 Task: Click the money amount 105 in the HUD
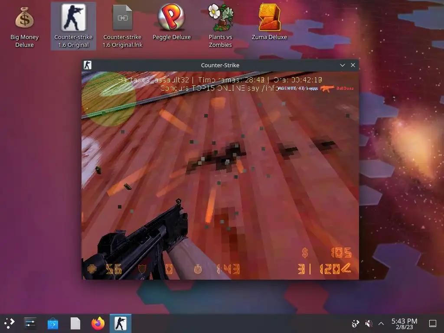coord(342,253)
